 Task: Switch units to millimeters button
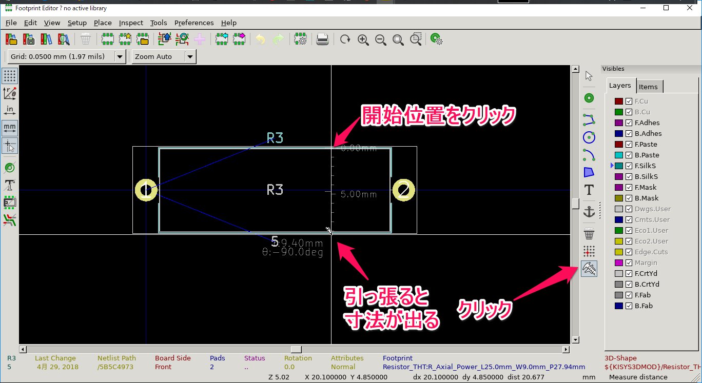coord(10,127)
